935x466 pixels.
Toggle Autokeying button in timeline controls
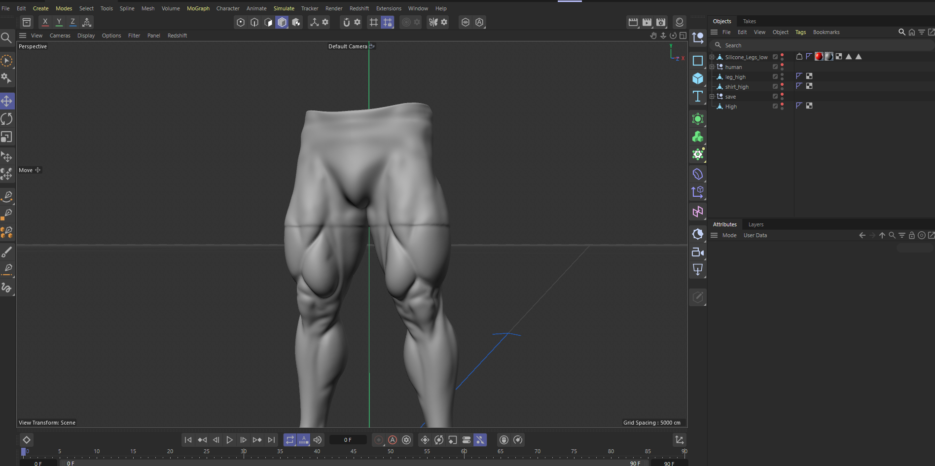393,440
